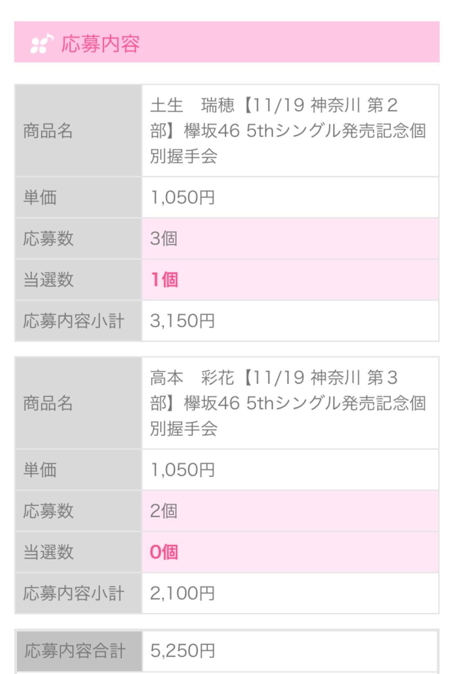
Task: Click the pink 0個 winning count
Action: coord(164,552)
